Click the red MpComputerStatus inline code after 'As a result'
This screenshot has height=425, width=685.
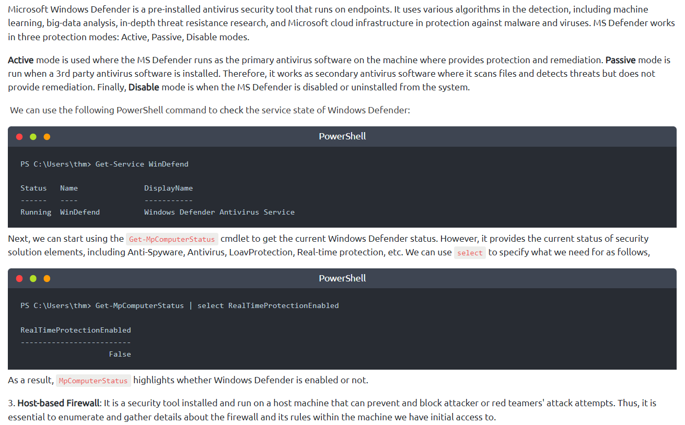pyautogui.click(x=93, y=381)
